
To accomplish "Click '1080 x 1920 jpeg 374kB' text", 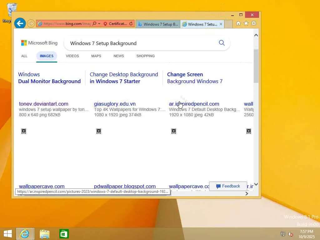I will [117, 115].
